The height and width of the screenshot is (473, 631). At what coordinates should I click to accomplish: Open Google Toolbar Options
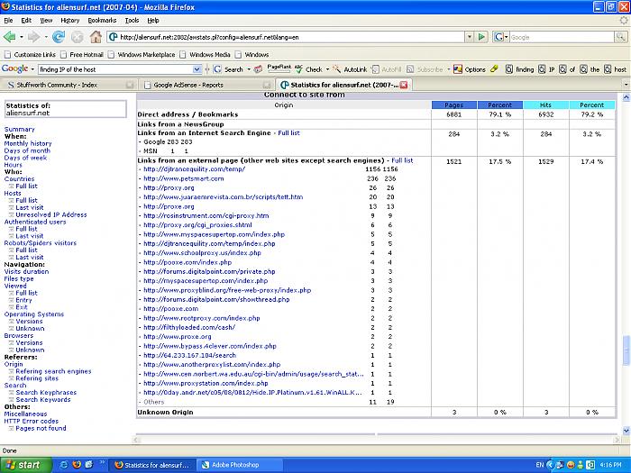(x=470, y=69)
